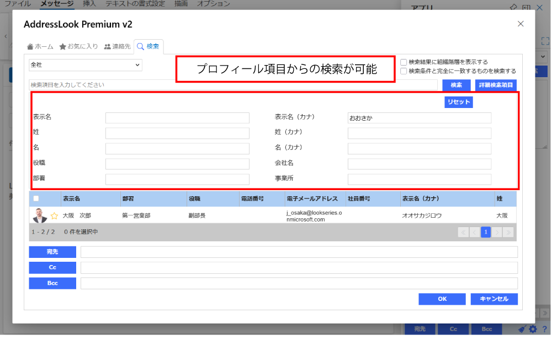552x340 pixels.
Task: Click the j_osaka@lookseries email address
Action: [x=314, y=216]
